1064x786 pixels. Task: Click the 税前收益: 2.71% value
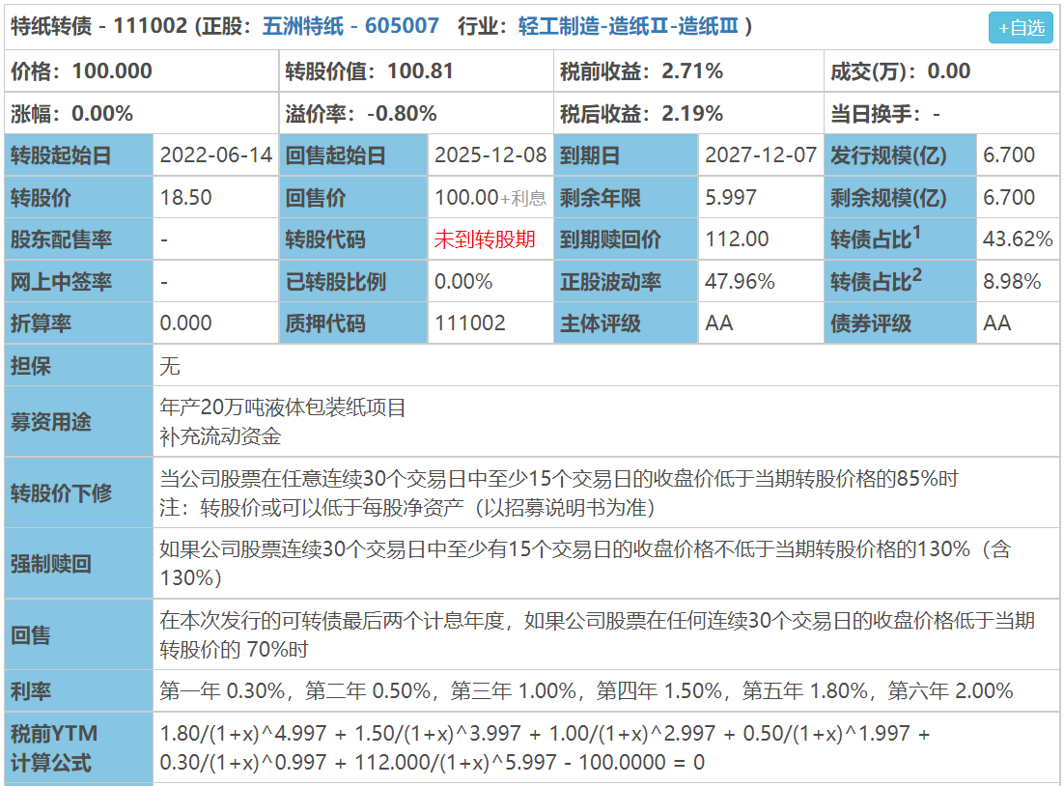641,71
